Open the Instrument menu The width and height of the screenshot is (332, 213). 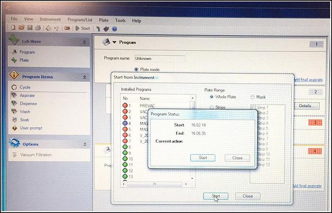coord(50,20)
